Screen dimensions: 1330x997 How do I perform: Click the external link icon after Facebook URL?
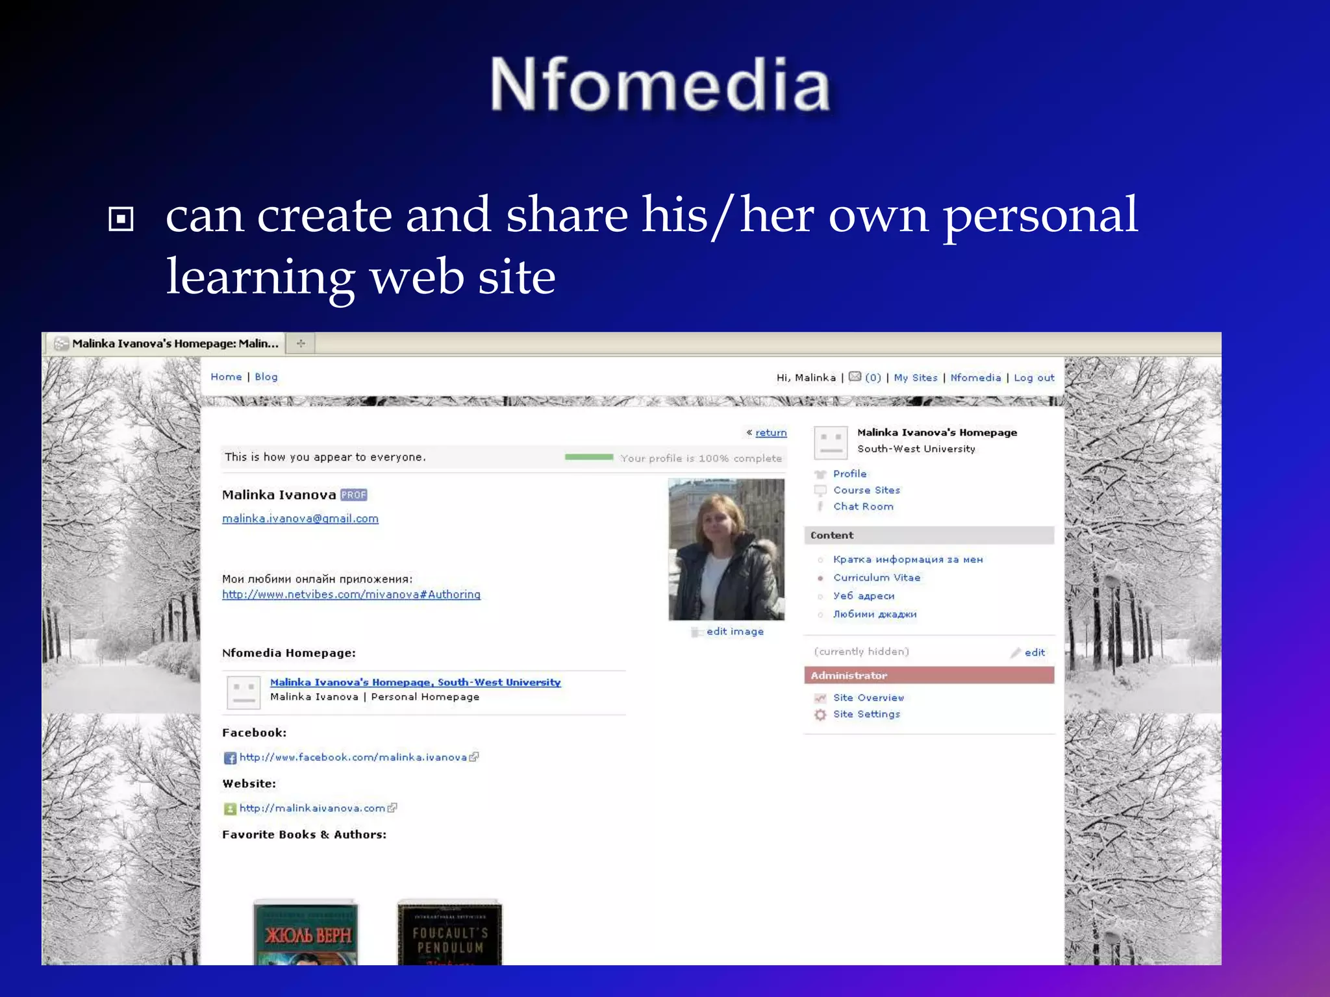click(x=474, y=757)
